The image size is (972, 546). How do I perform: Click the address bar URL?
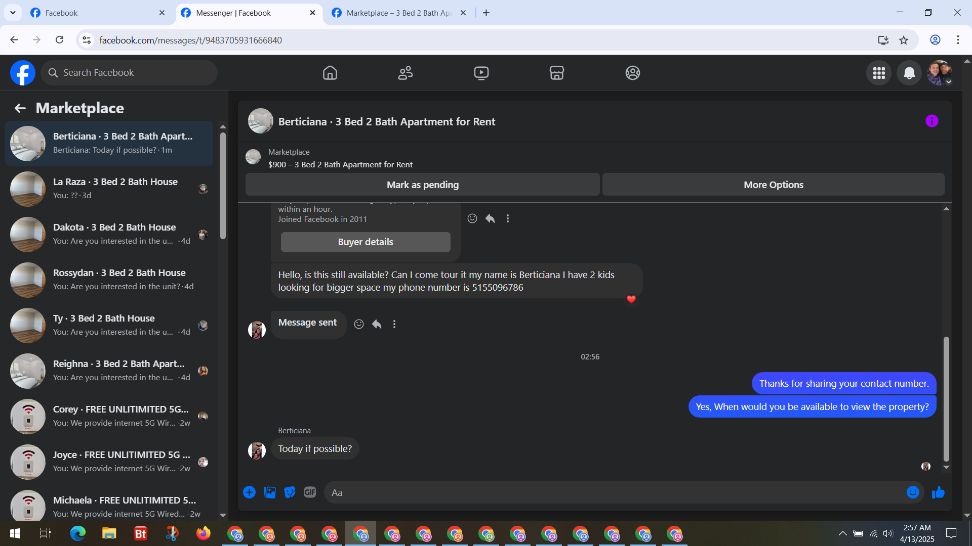coord(190,40)
